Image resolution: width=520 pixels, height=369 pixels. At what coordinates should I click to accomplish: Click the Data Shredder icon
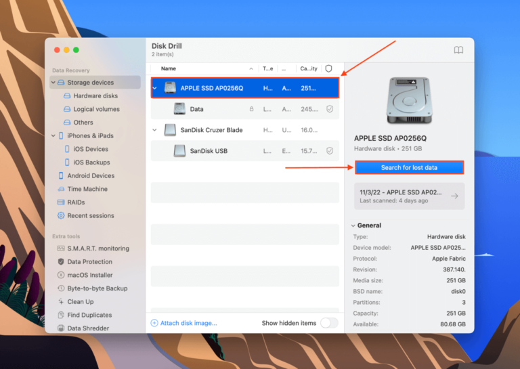pos(61,328)
